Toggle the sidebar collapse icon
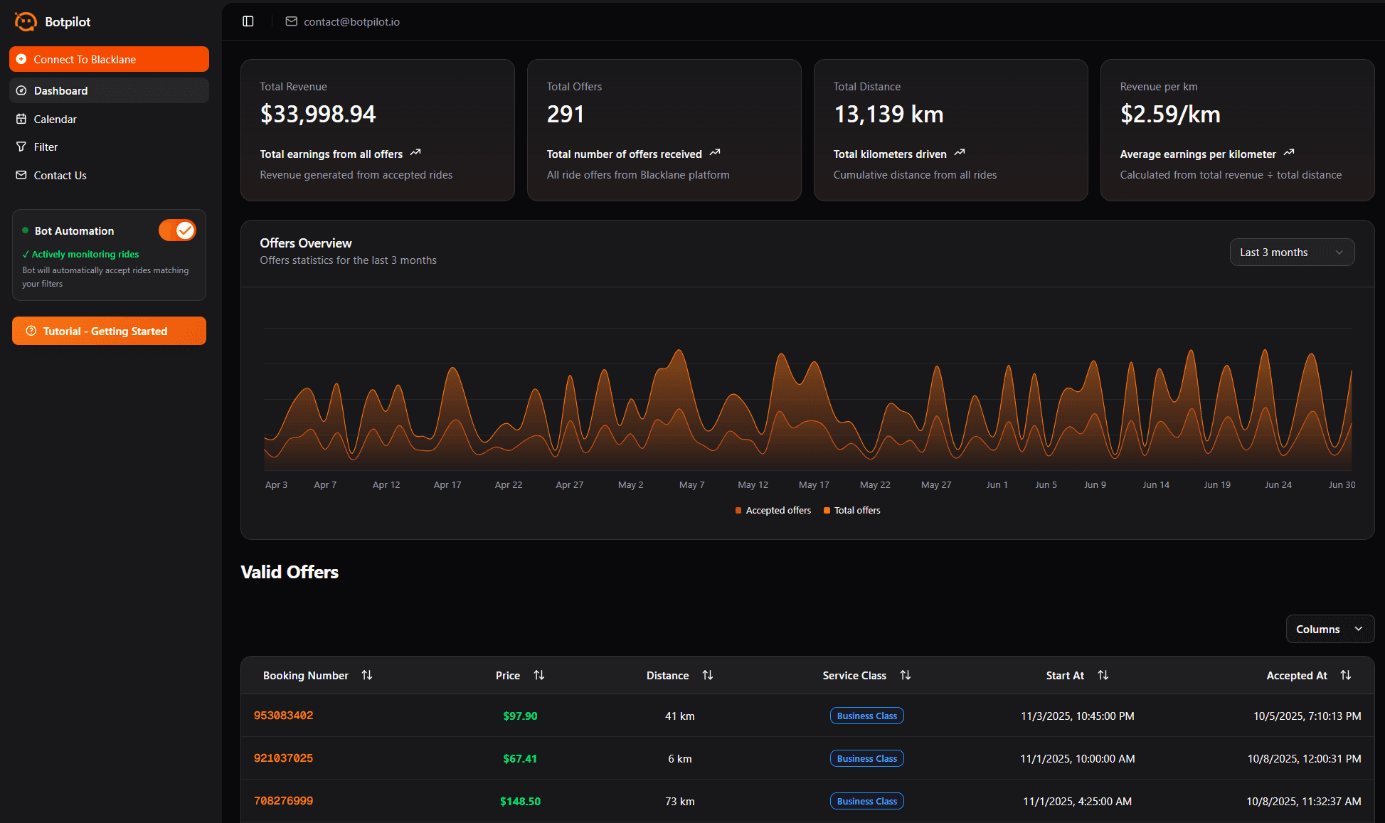Screen dimensions: 1385x823 (x=247, y=21)
